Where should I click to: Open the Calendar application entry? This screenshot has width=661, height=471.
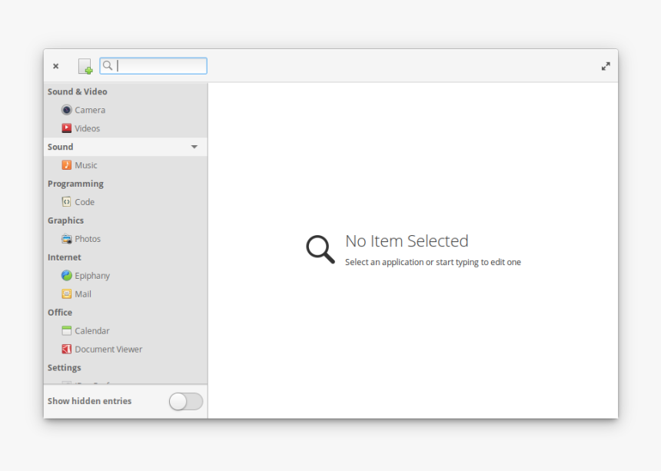(x=91, y=330)
